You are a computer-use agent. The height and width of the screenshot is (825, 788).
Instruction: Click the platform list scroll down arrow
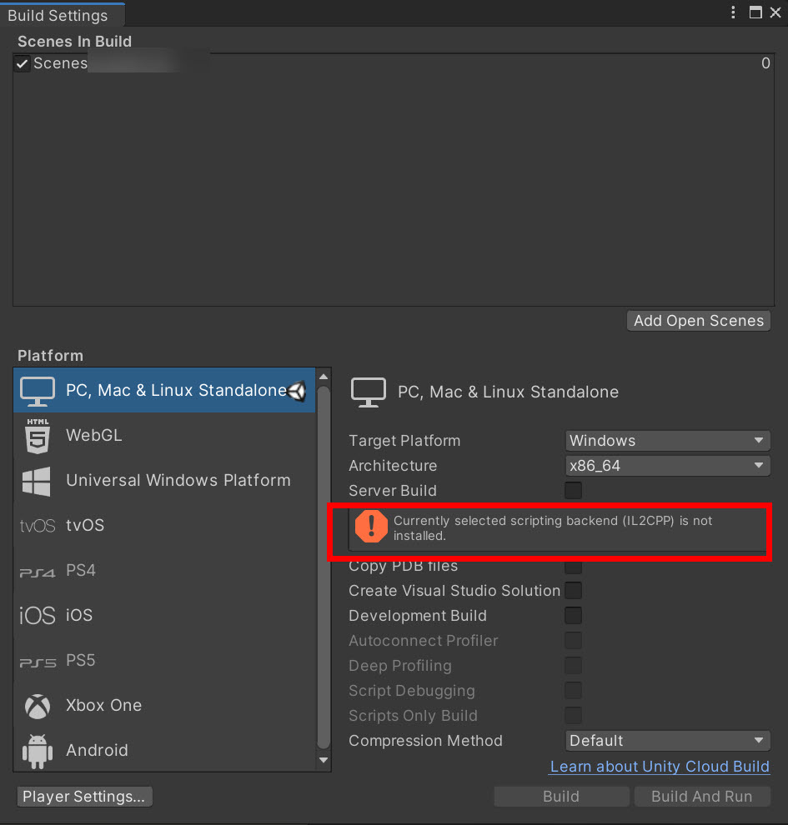(x=324, y=760)
